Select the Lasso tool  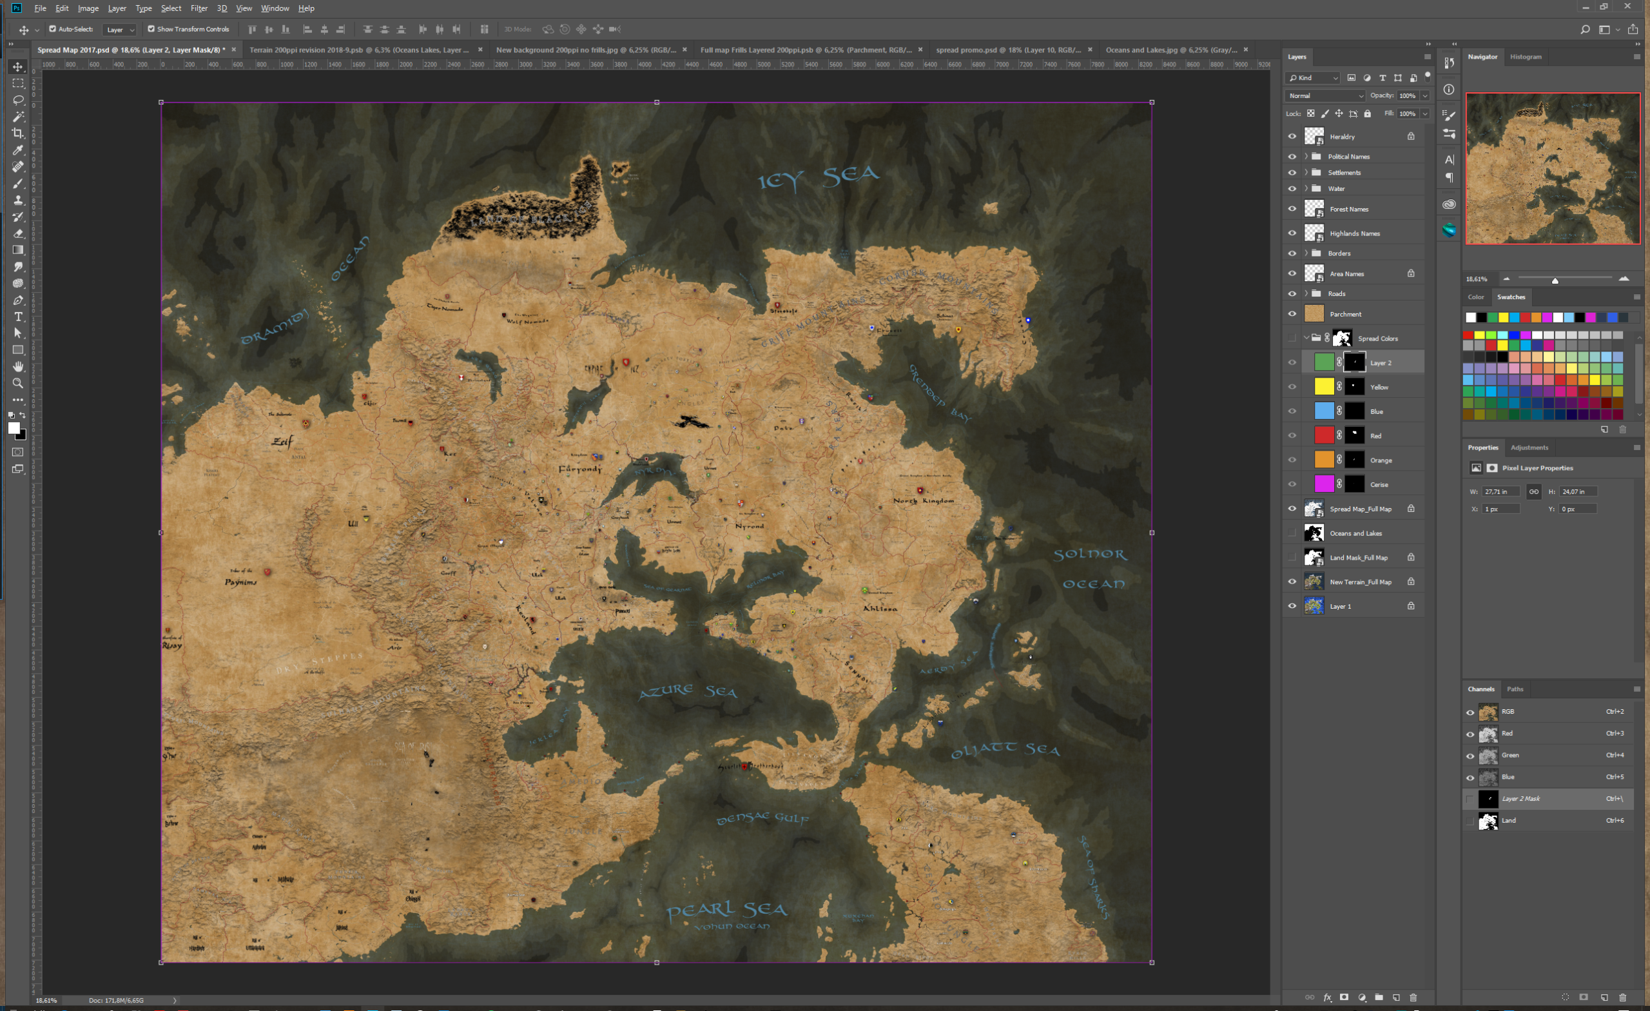pos(18,100)
